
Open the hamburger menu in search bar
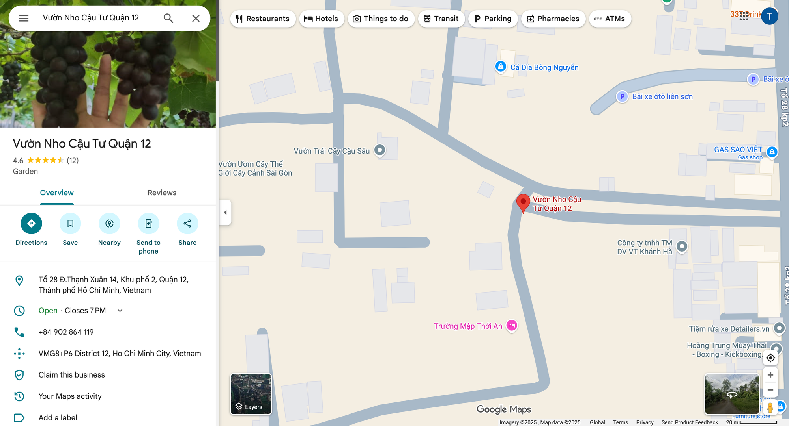coord(24,18)
